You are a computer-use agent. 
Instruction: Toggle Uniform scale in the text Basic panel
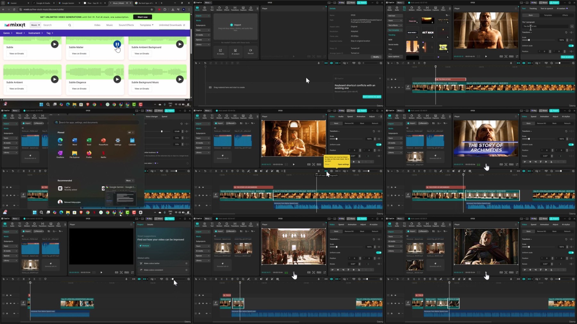(571, 46)
